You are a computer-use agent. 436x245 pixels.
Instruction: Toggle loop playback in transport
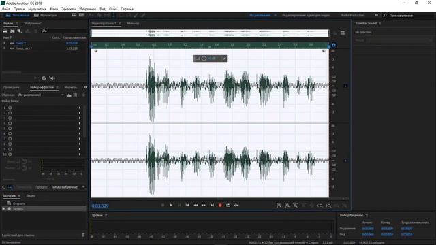(228, 206)
